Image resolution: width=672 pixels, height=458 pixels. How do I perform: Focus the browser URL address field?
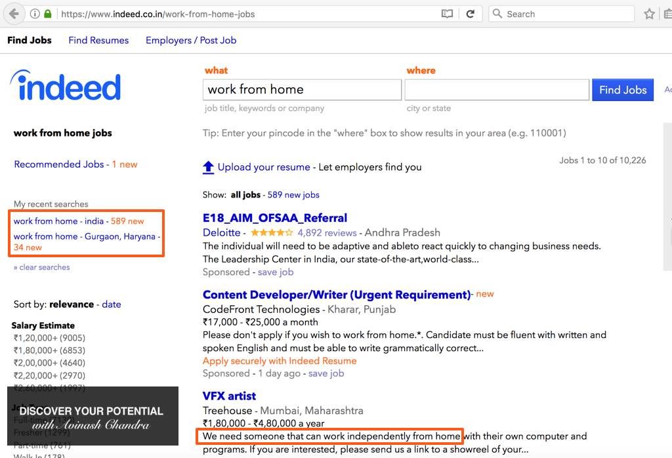[x=249, y=14]
